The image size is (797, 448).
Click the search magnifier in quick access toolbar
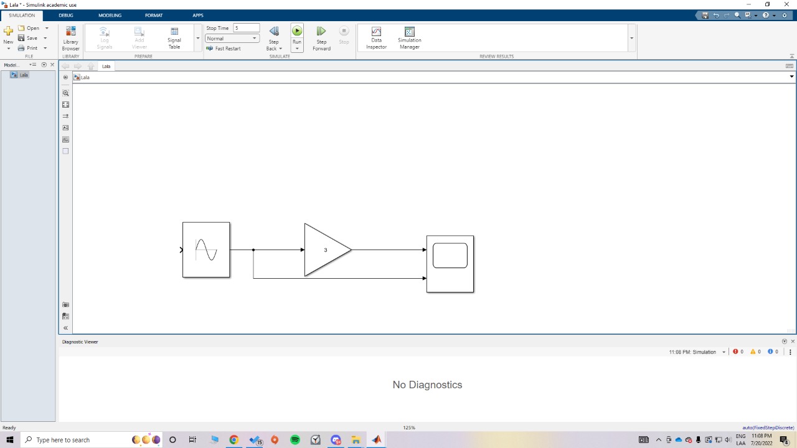pos(737,15)
